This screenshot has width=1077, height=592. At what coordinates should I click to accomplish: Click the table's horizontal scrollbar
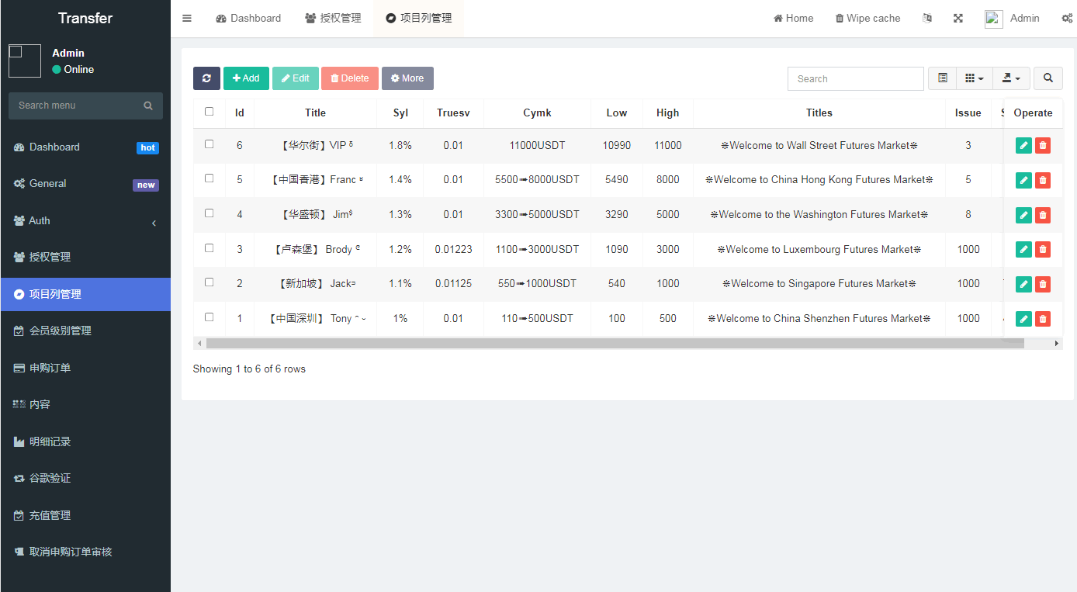(615, 343)
